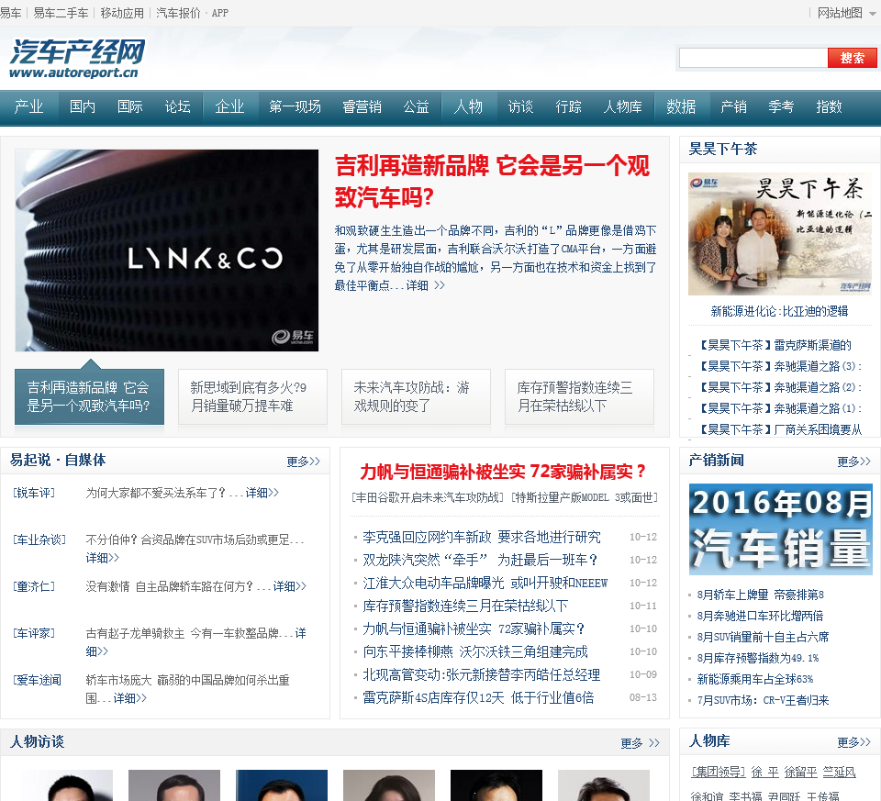Select the 国内 navigation item
The height and width of the screenshot is (801, 881).
click(x=83, y=106)
